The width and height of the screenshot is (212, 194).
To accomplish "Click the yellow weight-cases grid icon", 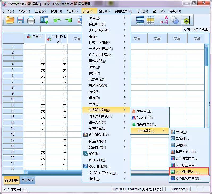I will click(x=150, y=20).
